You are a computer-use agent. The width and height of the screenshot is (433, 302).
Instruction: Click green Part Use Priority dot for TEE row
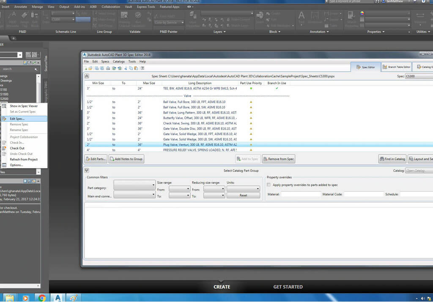(251, 89)
